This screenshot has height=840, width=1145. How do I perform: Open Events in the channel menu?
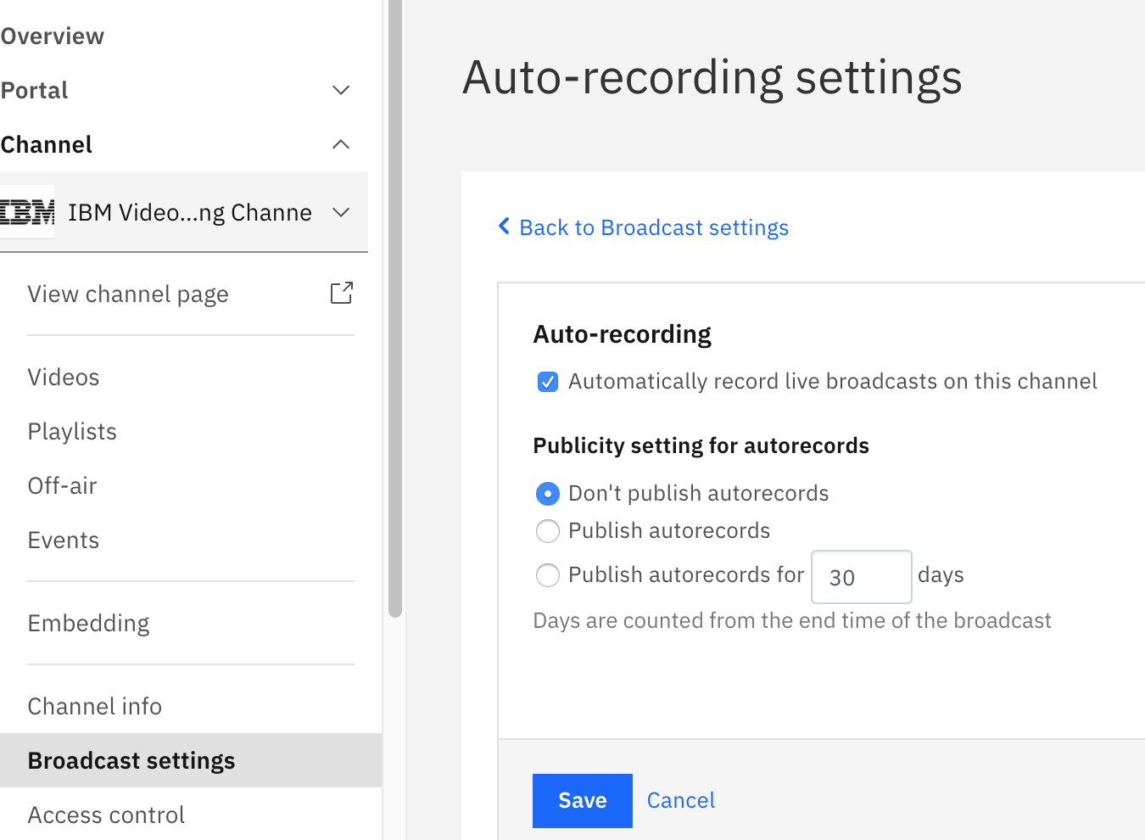click(64, 540)
